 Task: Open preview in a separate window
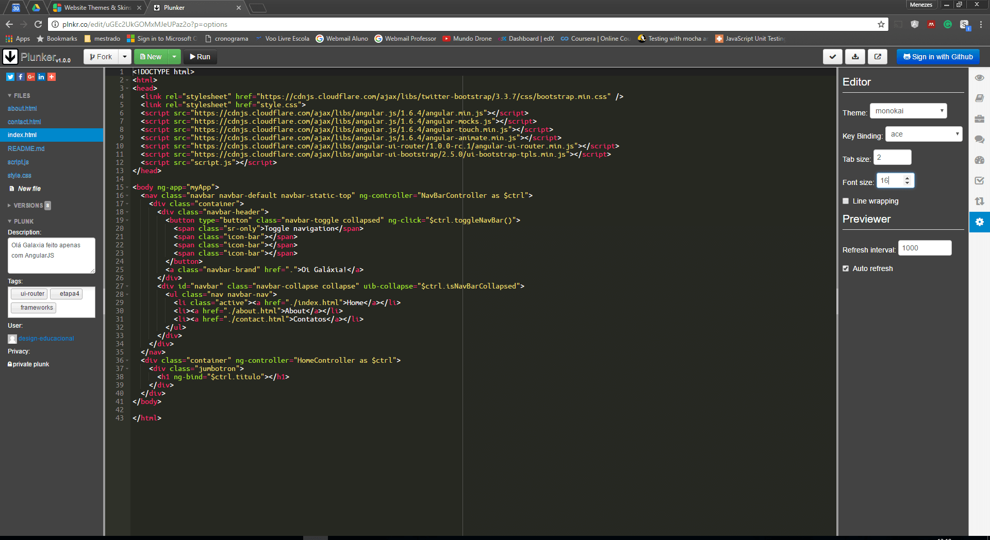tap(877, 57)
